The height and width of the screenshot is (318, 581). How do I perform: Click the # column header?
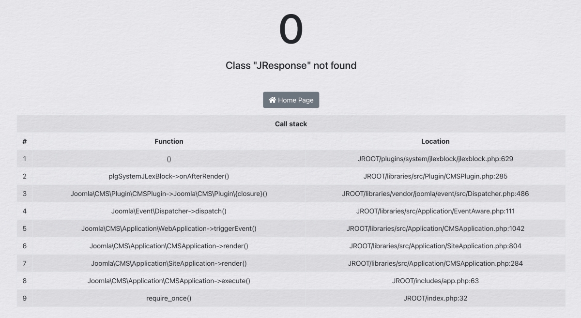pos(24,141)
